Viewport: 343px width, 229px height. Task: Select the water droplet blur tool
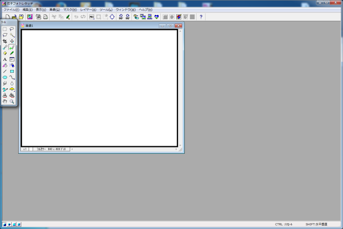point(12,83)
